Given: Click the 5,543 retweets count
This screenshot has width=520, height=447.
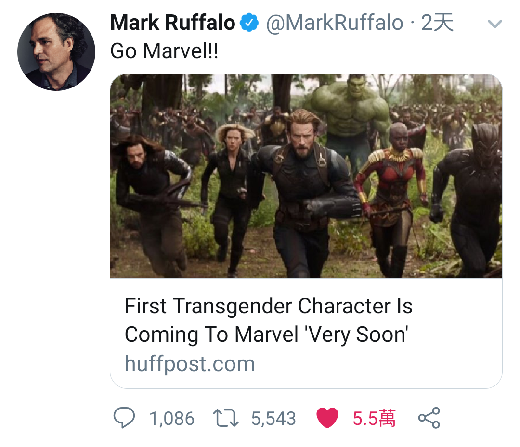Looking at the screenshot, I should tap(273, 418).
